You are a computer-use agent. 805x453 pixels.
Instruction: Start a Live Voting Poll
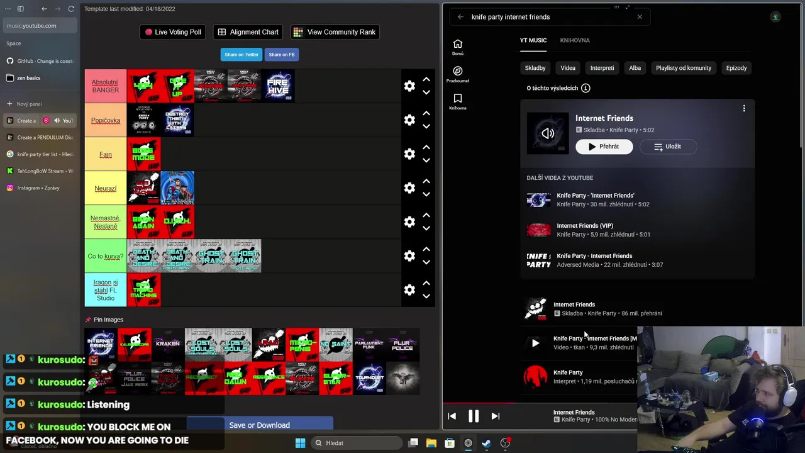click(x=173, y=32)
